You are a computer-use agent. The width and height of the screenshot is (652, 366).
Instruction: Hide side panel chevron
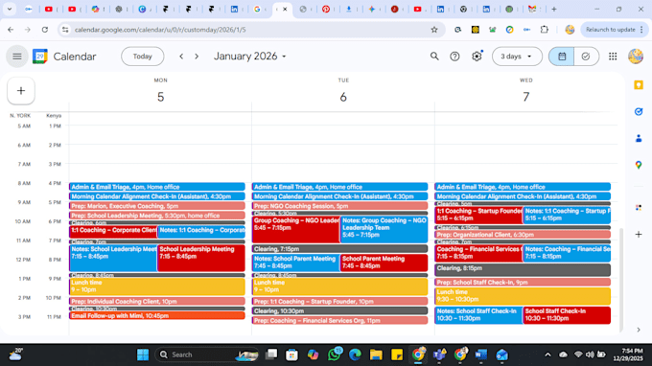click(639, 330)
